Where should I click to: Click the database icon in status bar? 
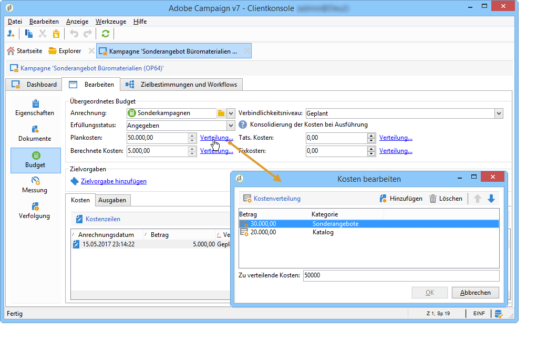[499, 314]
